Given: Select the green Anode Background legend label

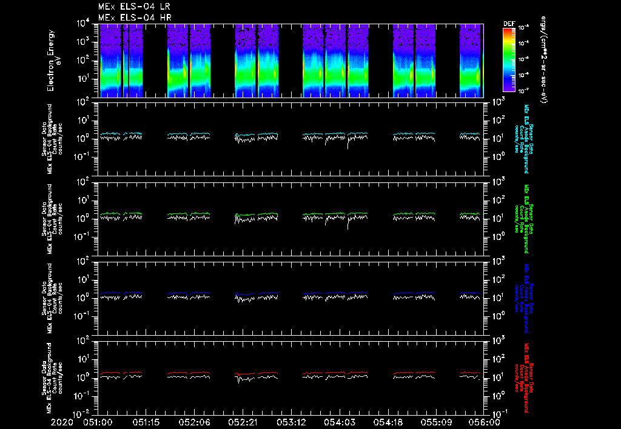Looking at the screenshot, I should coord(523,219).
